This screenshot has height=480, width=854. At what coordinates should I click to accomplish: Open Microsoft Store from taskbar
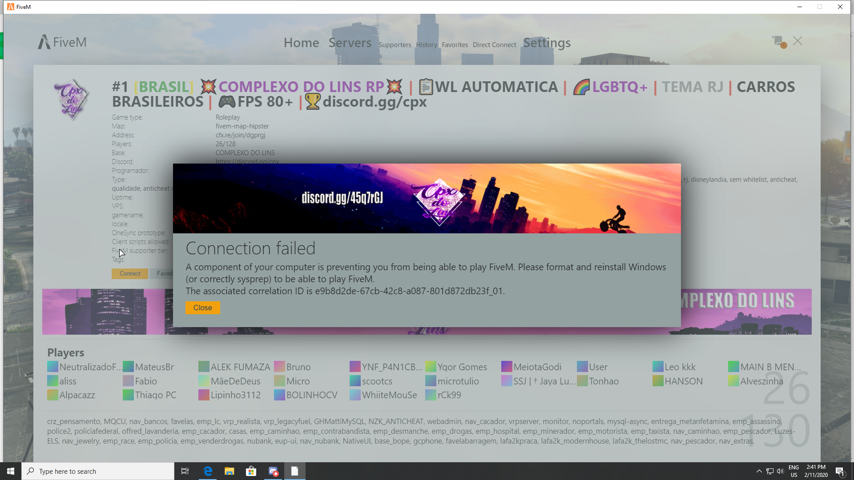click(251, 471)
